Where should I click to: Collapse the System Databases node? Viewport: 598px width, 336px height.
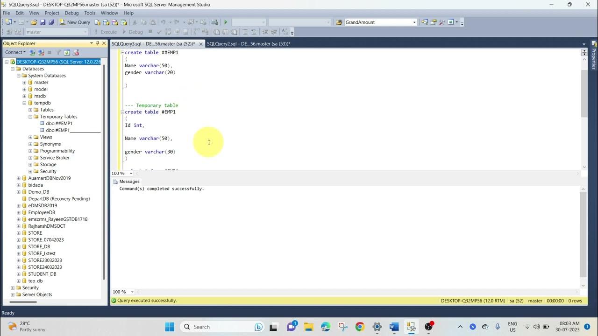tap(19, 76)
